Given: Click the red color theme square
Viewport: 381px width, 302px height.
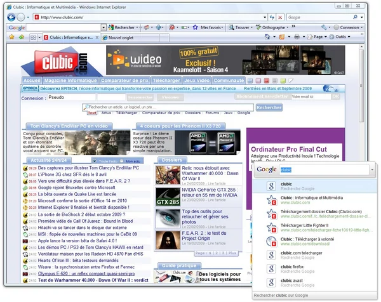Looking at the screenshot, I should pyautogui.click(x=267, y=81).
